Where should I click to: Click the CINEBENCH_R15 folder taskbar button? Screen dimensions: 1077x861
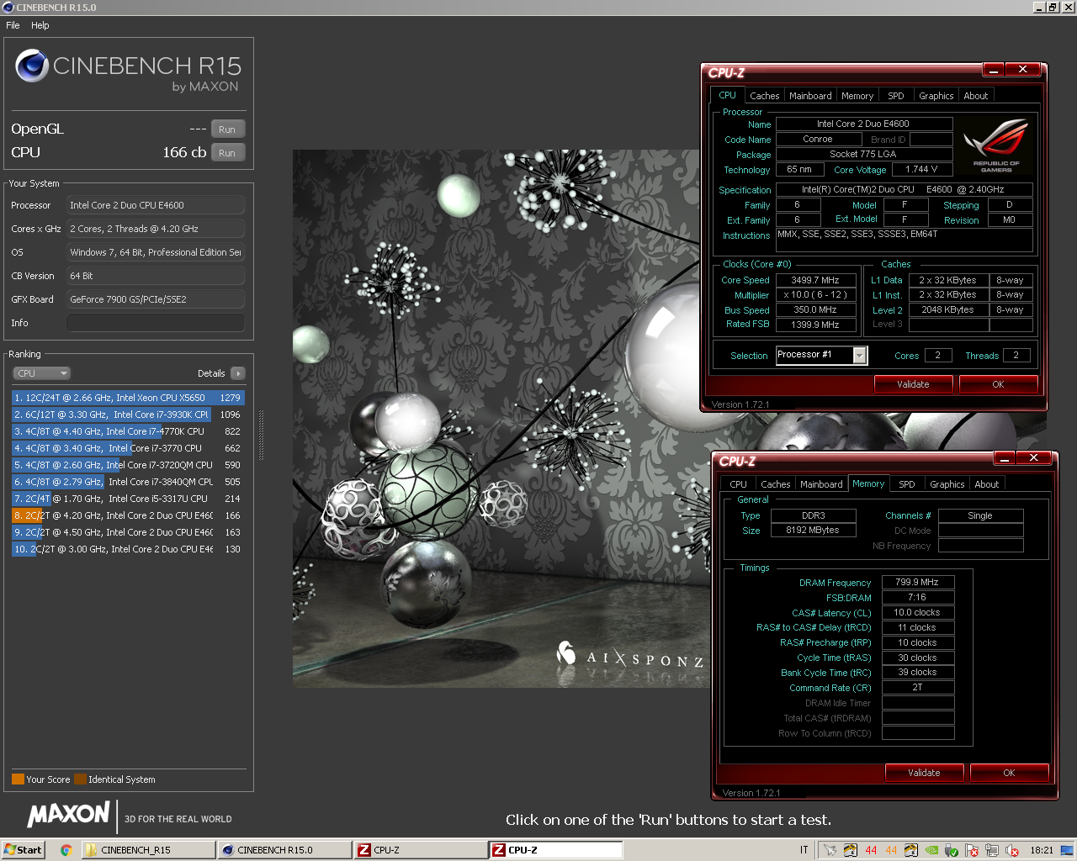(148, 850)
